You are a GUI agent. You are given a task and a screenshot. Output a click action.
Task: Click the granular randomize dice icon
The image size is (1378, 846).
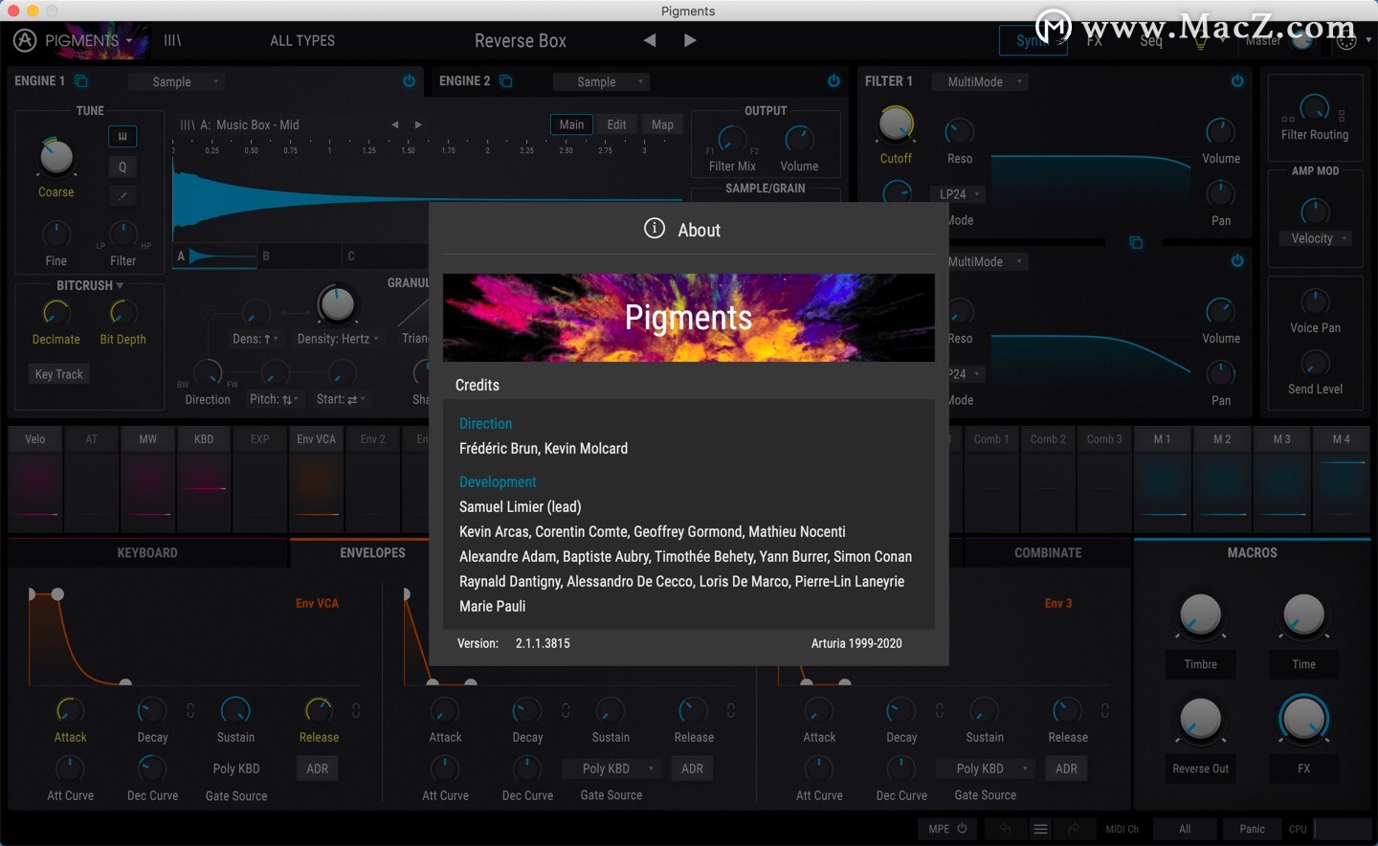pyautogui.click(x=208, y=312)
